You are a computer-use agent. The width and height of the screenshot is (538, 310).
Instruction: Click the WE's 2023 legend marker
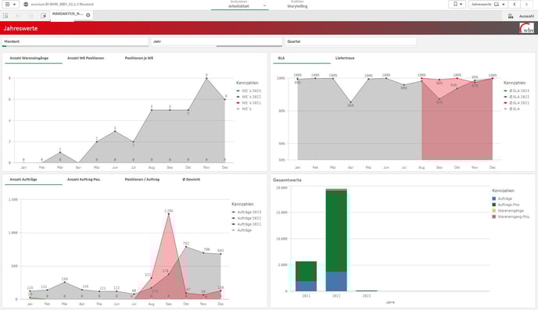pyautogui.click(x=239, y=91)
